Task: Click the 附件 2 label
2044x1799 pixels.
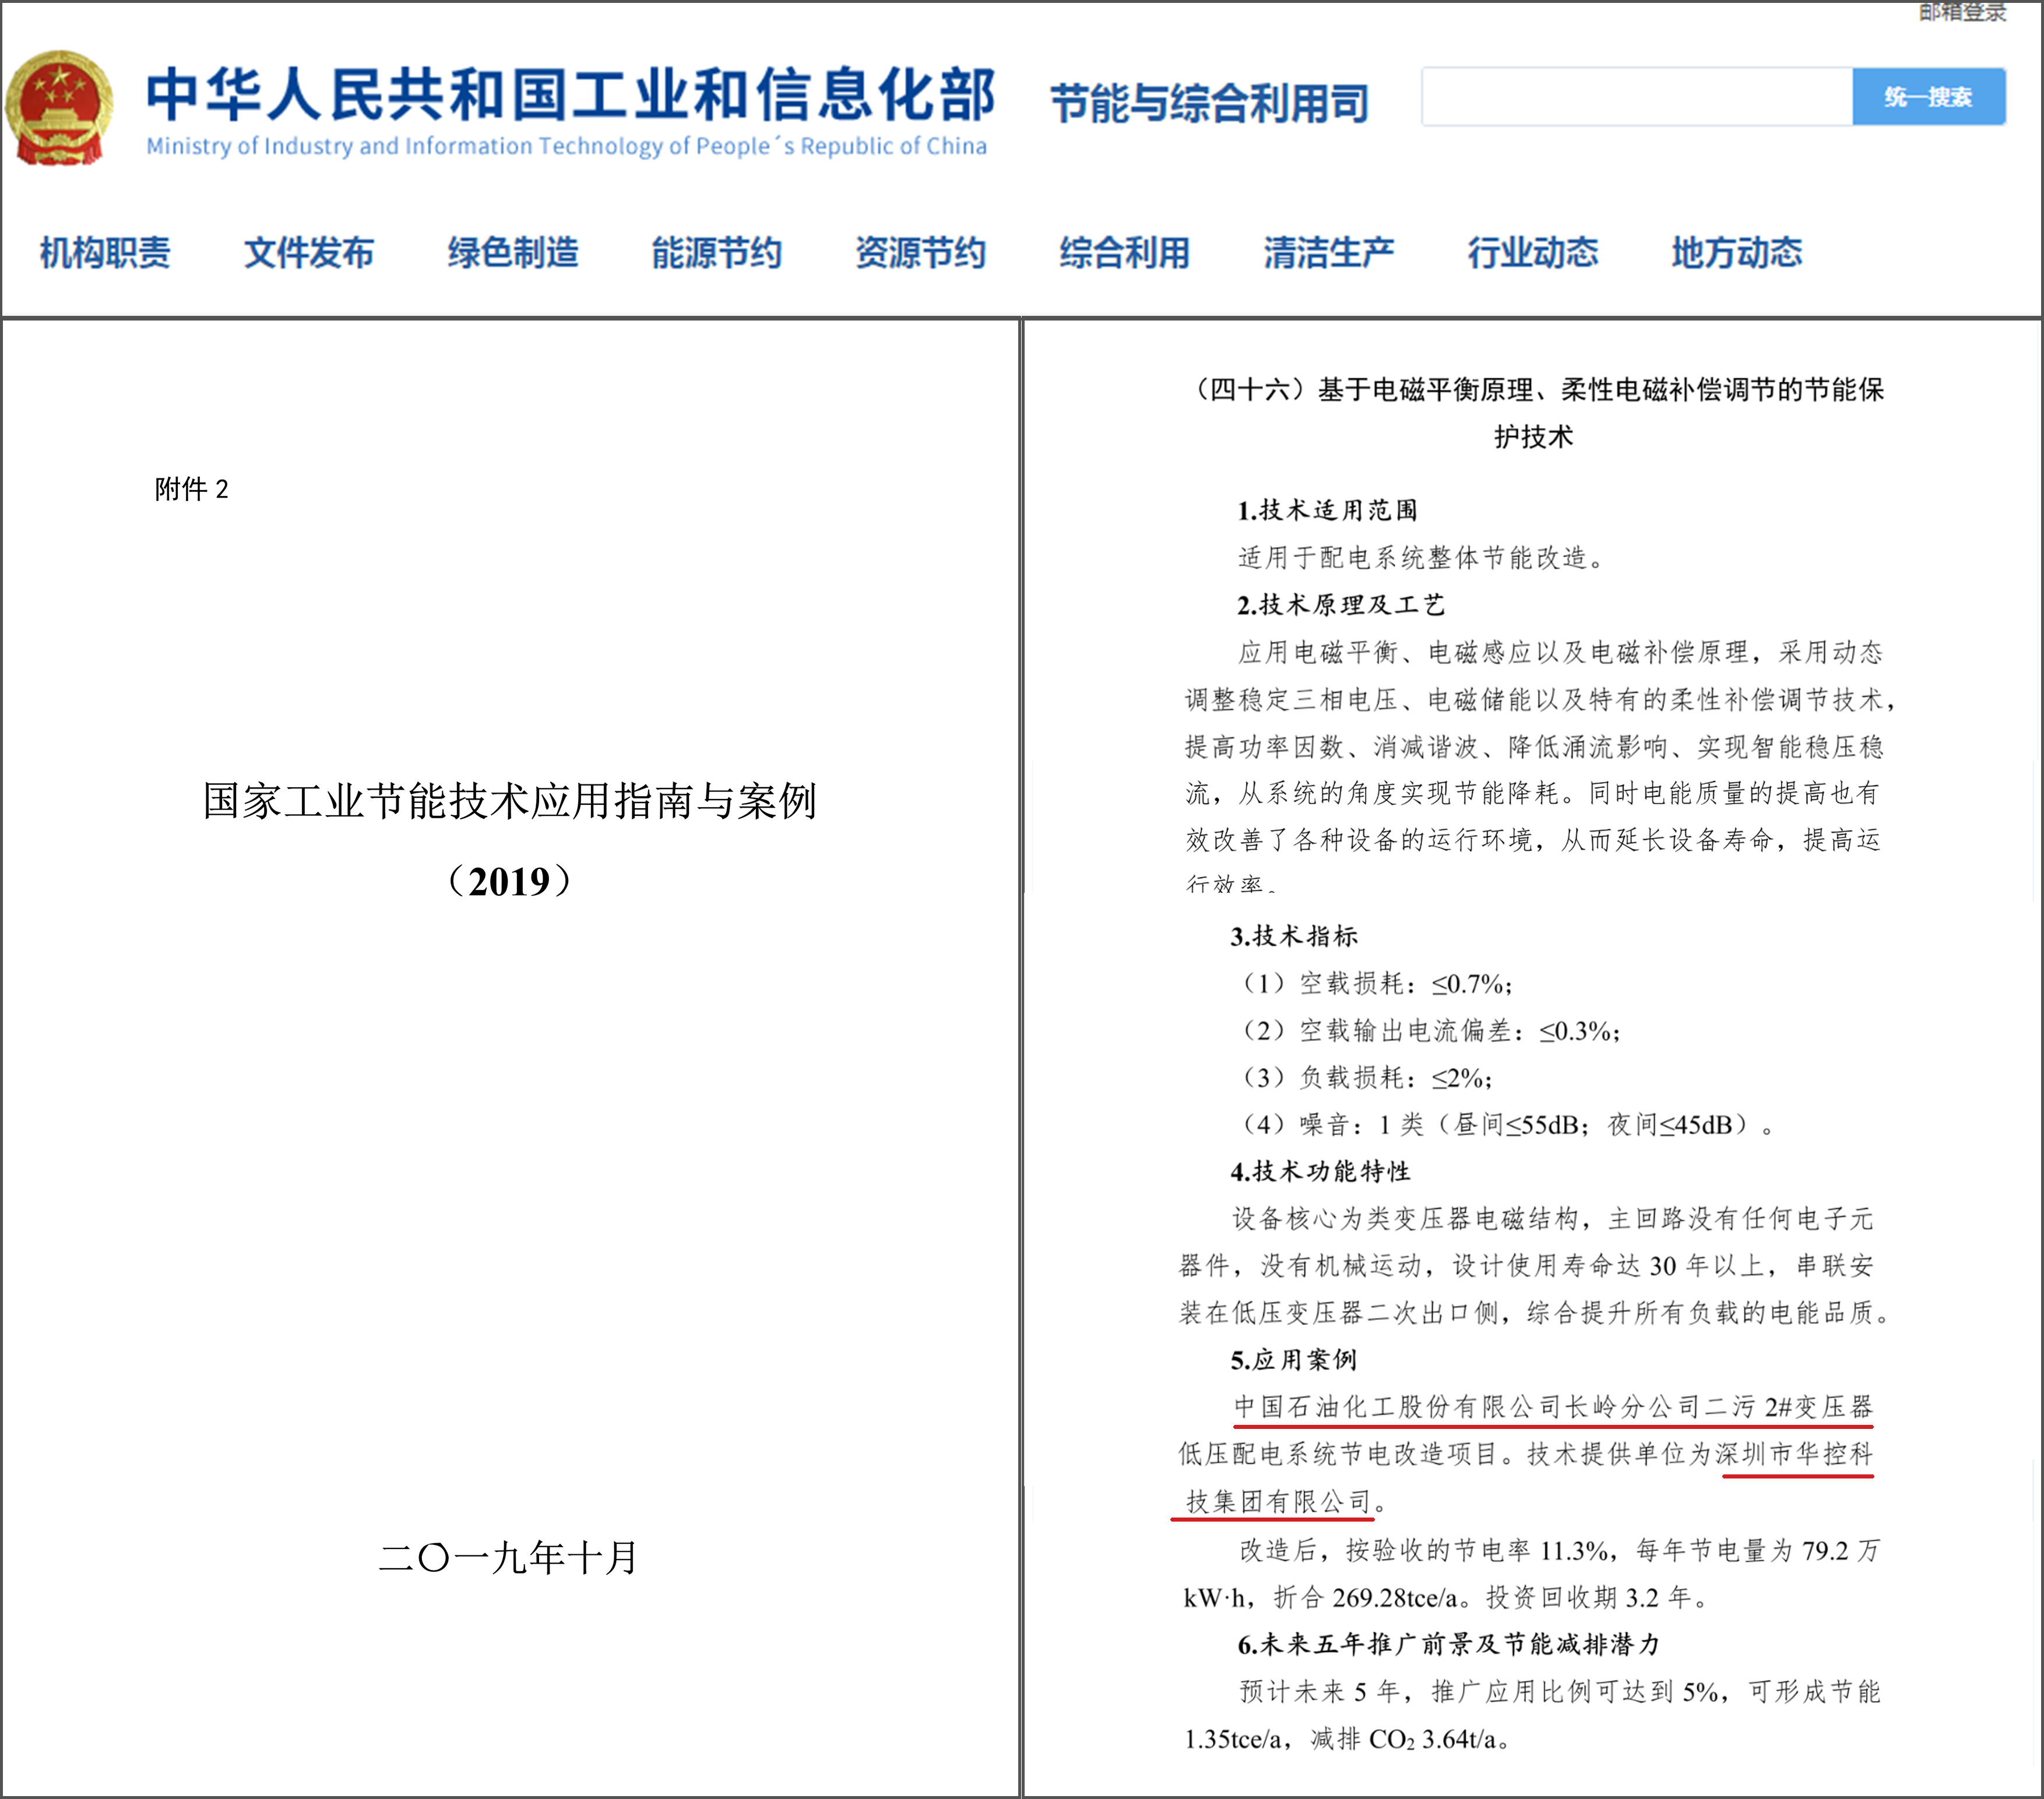Action: (192, 489)
